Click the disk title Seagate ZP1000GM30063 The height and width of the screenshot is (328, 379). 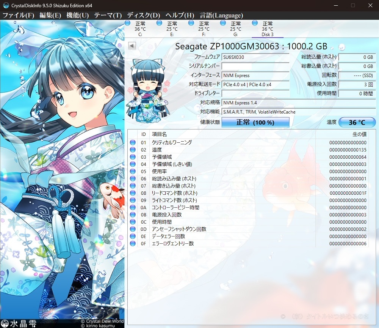[251, 46]
